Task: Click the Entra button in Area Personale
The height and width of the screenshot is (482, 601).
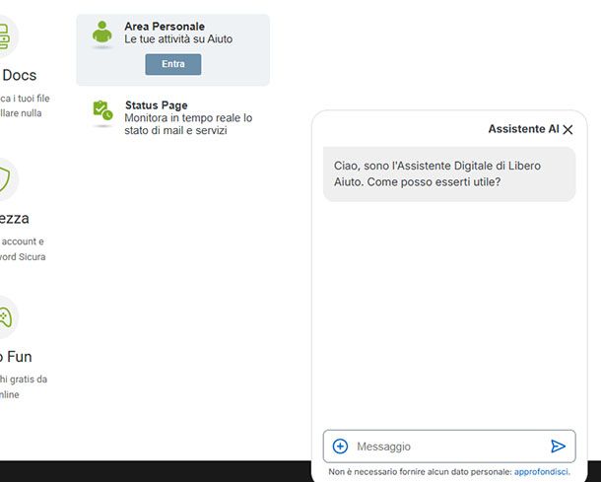Action: (x=172, y=64)
